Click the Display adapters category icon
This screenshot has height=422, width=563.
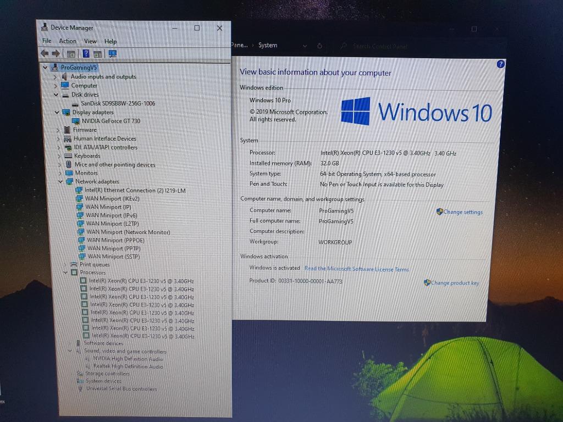(67, 112)
